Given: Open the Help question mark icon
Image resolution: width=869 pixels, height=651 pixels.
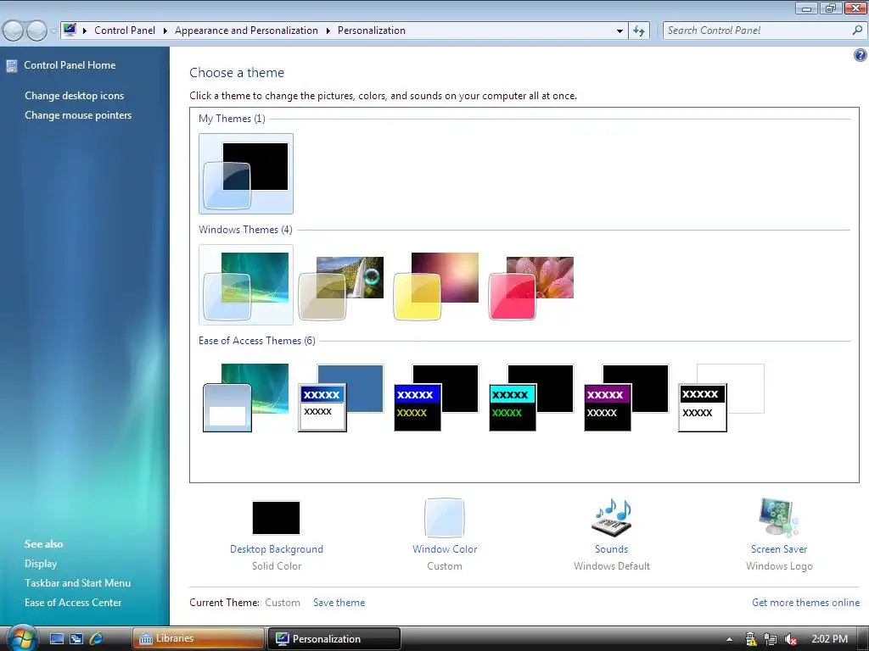Looking at the screenshot, I should coord(861,55).
